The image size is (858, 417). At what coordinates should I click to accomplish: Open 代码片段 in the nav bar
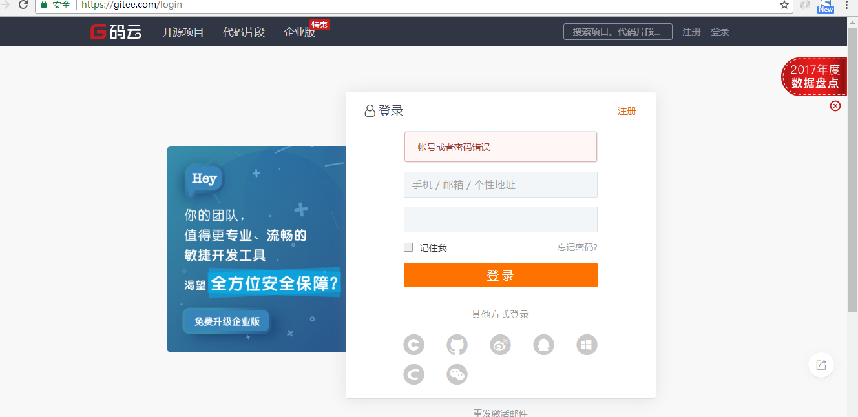click(244, 32)
